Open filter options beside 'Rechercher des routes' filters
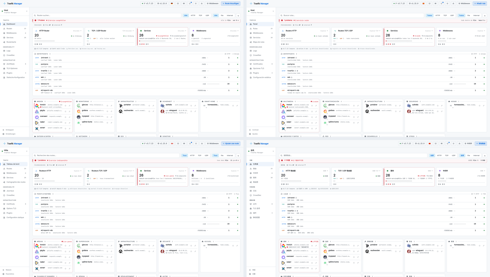Viewport: 490px width, 277px height. tap(238, 156)
